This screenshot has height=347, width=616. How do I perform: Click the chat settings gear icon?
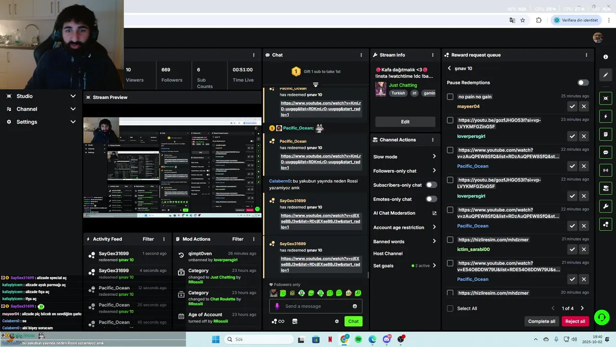pyautogui.click(x=337, y=321)
